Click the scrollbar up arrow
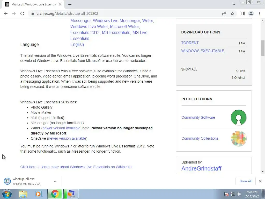 263,21
